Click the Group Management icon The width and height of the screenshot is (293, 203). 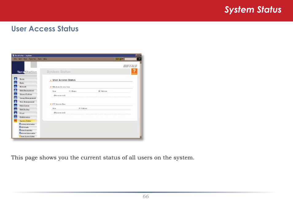coord(15,98)
